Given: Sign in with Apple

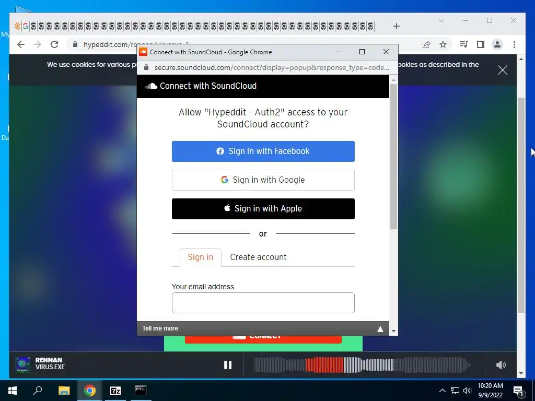Looking at the screenshot, I should 263,209.
